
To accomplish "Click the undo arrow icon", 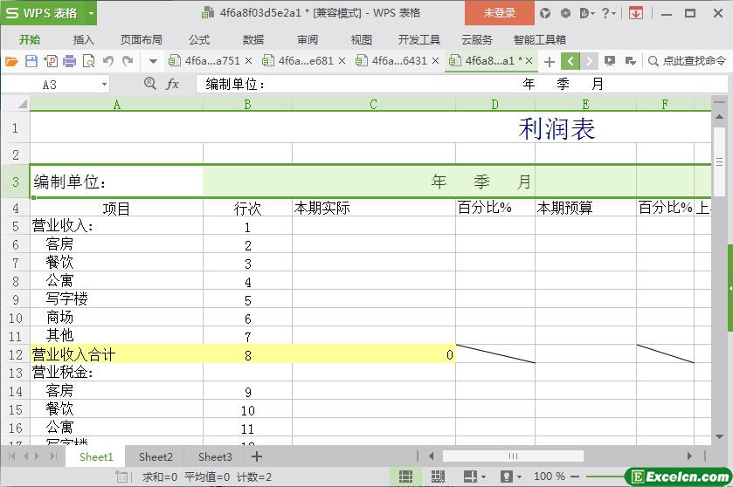I will (x=108, y=61).
